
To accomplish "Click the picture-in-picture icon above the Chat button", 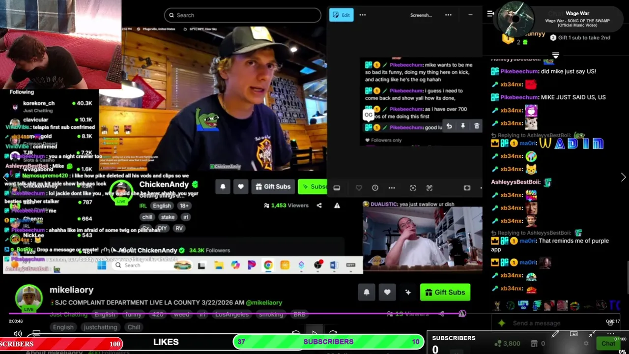I will 573,334.
